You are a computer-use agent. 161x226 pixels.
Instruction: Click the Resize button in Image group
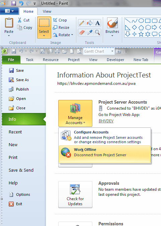pyautogui.click(x=61, y=27)
